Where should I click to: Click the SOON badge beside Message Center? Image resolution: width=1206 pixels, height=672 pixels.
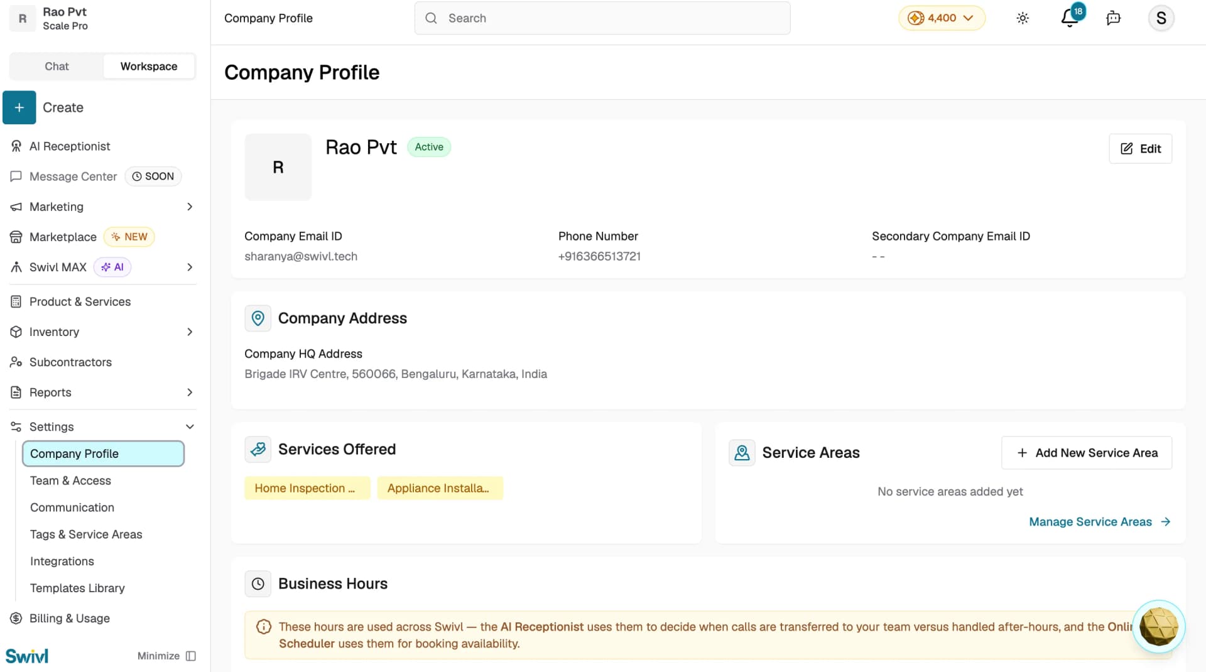tap(153, 176)
